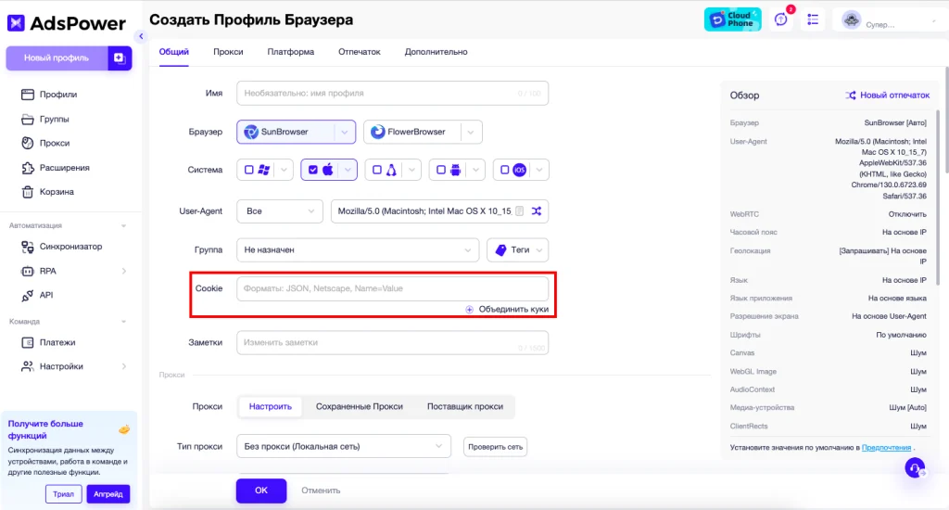
Task: Click the Имя profile name field
Action: [392, 94]
